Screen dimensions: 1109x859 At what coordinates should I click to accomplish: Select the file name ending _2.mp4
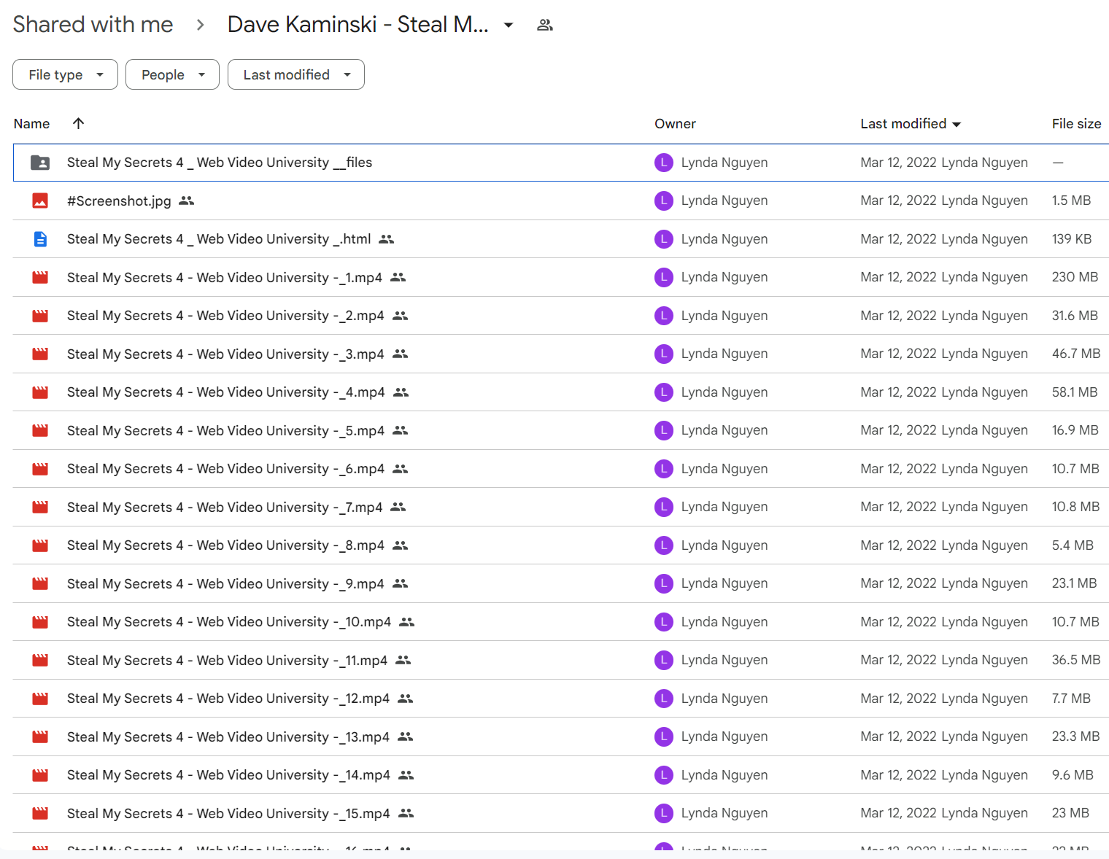(x=225, y=316)
